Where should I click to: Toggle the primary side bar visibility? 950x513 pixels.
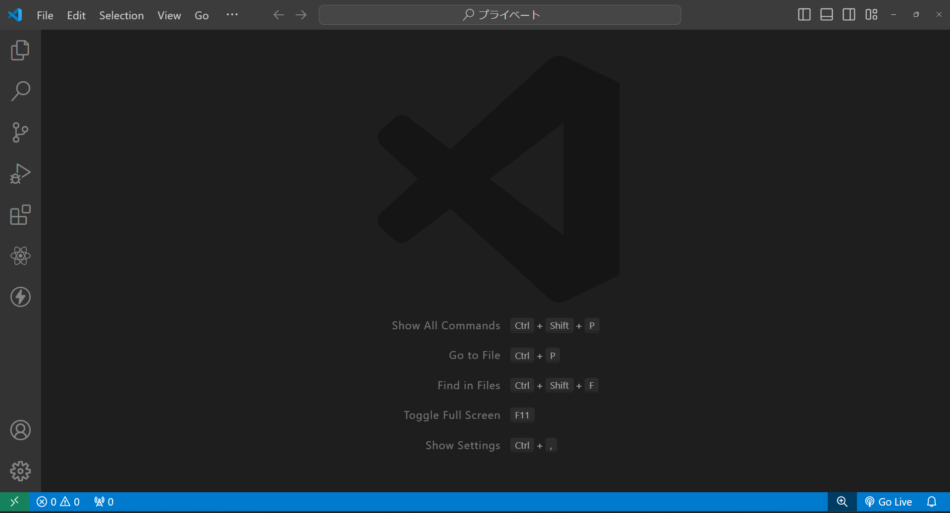[x=803, y=14]
